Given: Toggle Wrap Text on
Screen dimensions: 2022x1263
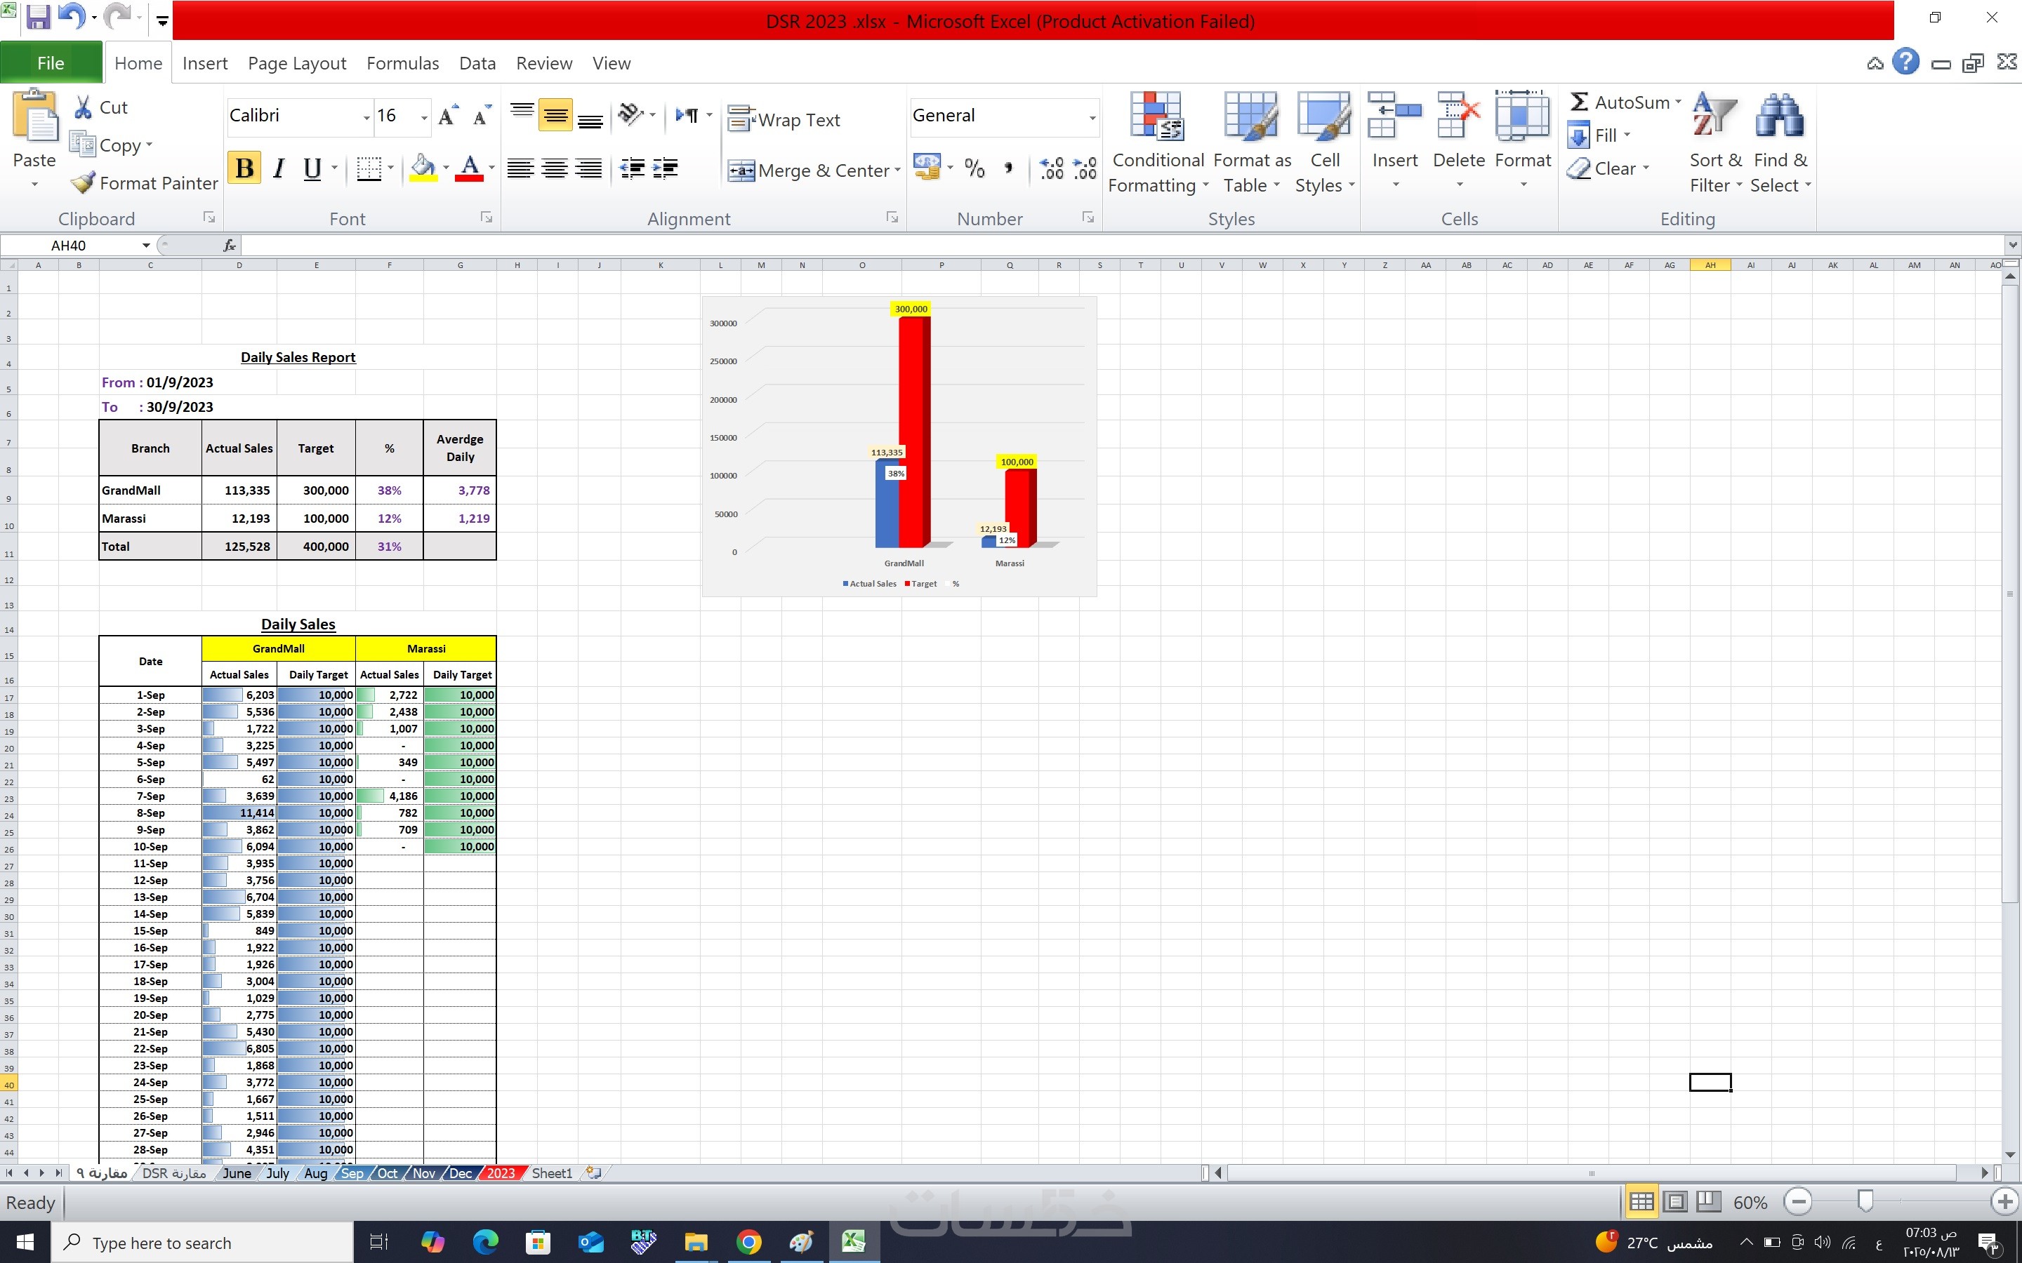Looking at the screenshot, I should pyautogui.click(x=783, y=119).
